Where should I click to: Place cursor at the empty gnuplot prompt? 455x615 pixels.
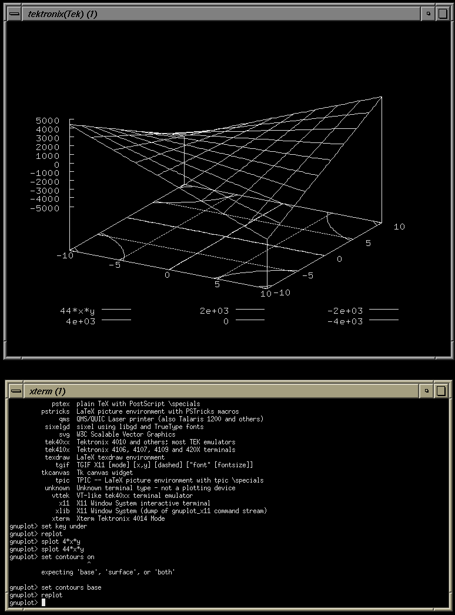[44, 603]
